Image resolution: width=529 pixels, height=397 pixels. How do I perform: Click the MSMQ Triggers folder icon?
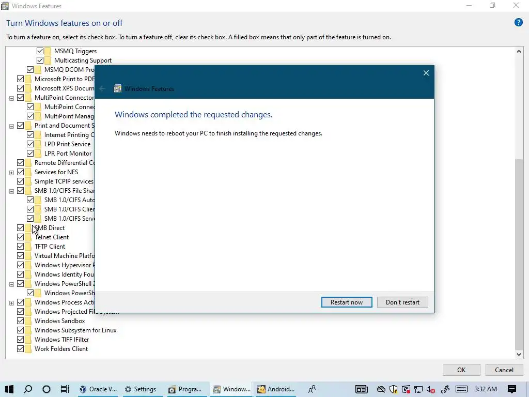(x=48, y=51)
